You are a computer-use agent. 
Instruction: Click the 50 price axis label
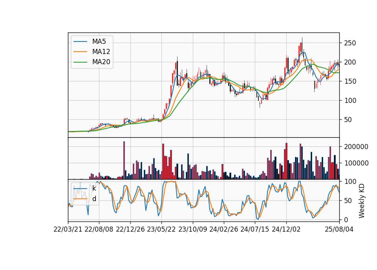(x=348, y=120)
